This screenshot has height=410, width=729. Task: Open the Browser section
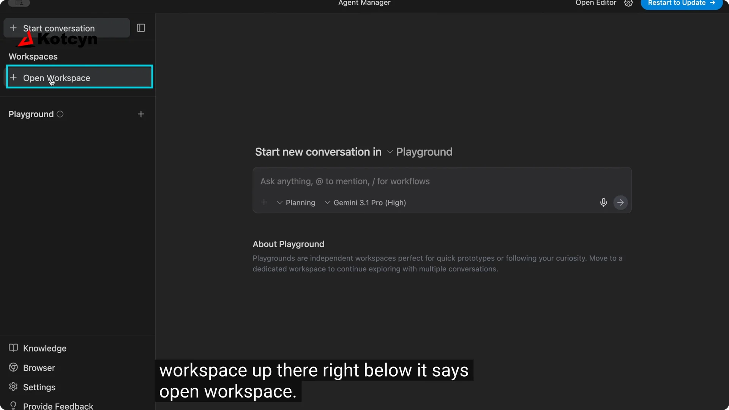coord(32,367)
